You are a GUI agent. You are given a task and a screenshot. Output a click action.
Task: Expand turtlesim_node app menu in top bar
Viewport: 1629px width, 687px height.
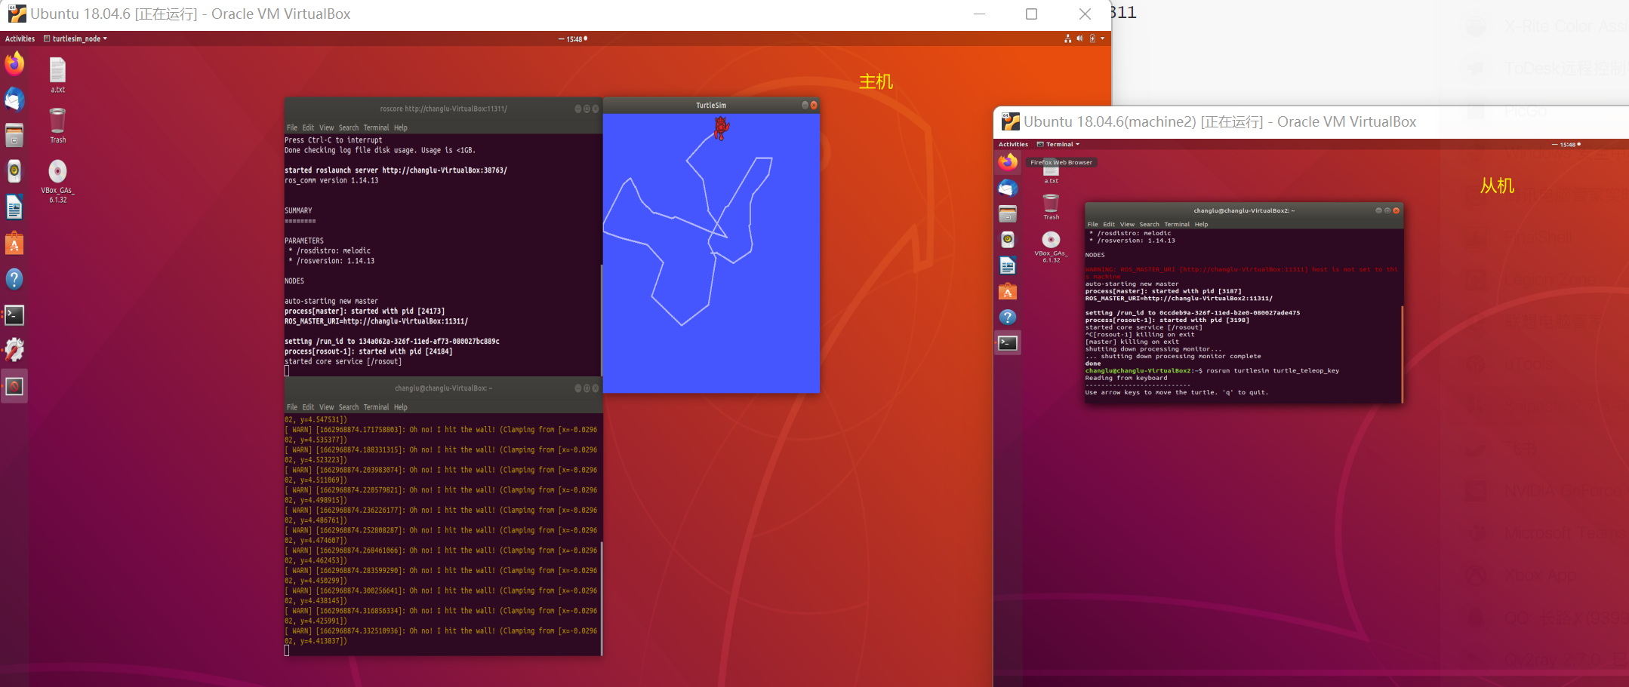pos(75,38)
